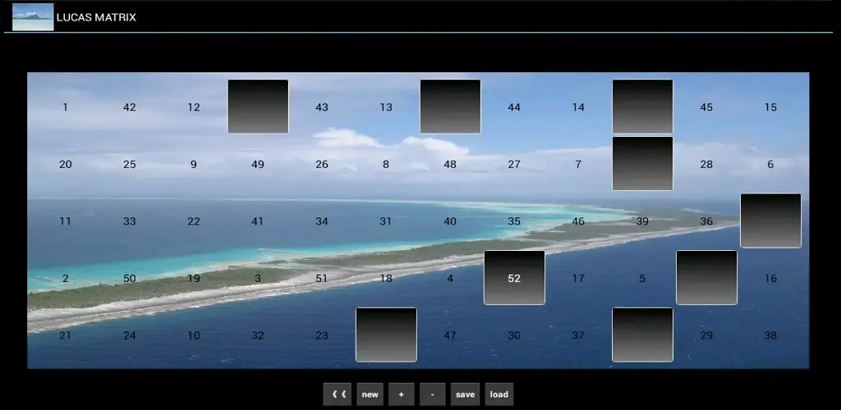
Task: Choose tile number 40
Action: [x=450, y=221]
